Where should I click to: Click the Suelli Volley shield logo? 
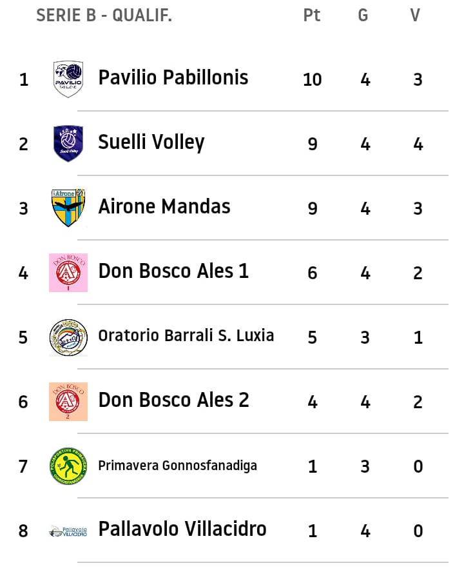pyautogui.click(x=68, y=143)
